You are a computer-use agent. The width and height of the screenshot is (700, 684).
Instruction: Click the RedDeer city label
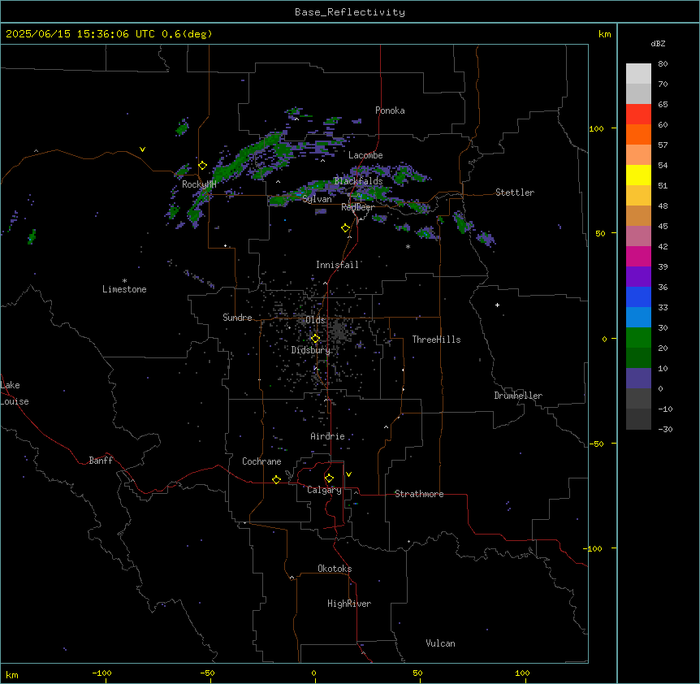[357, 207]
